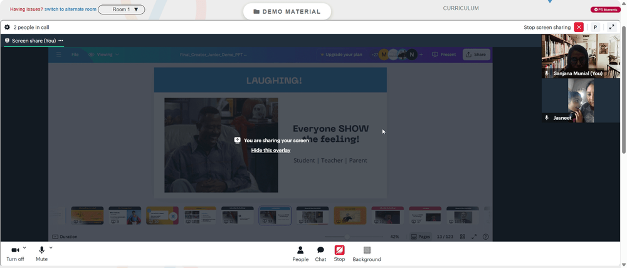
Task: Click the red X stop sharing icon
Action: (579, 27)
